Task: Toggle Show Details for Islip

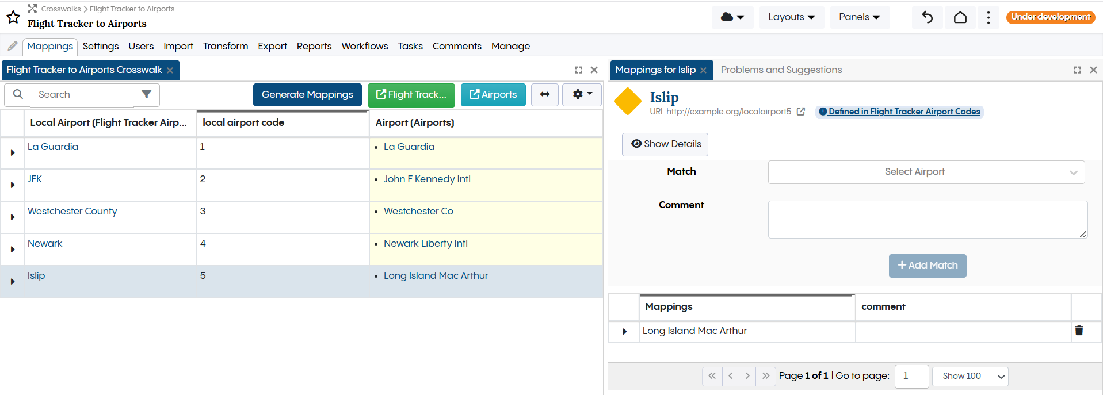Action: click(x=665, y=144)
